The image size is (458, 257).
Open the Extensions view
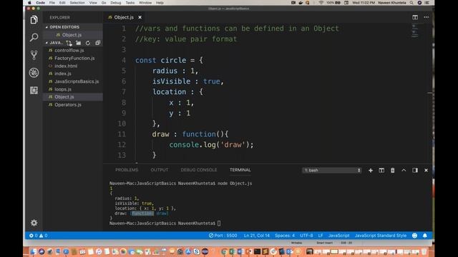point(34,91)
